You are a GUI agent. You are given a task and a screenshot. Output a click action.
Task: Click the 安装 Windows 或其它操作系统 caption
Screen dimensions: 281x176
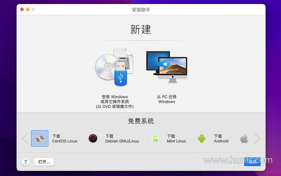click(115, 102)
